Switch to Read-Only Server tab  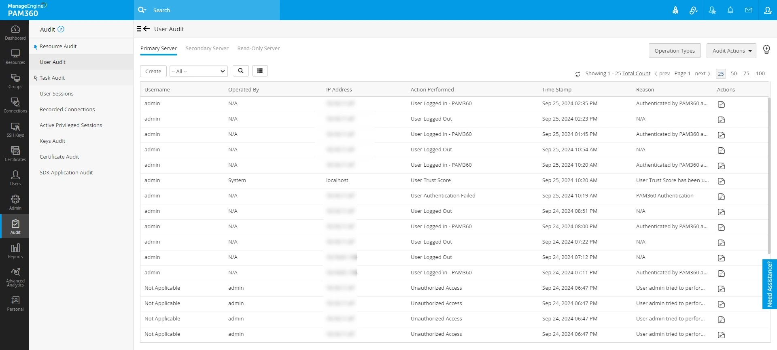[259, 48]
